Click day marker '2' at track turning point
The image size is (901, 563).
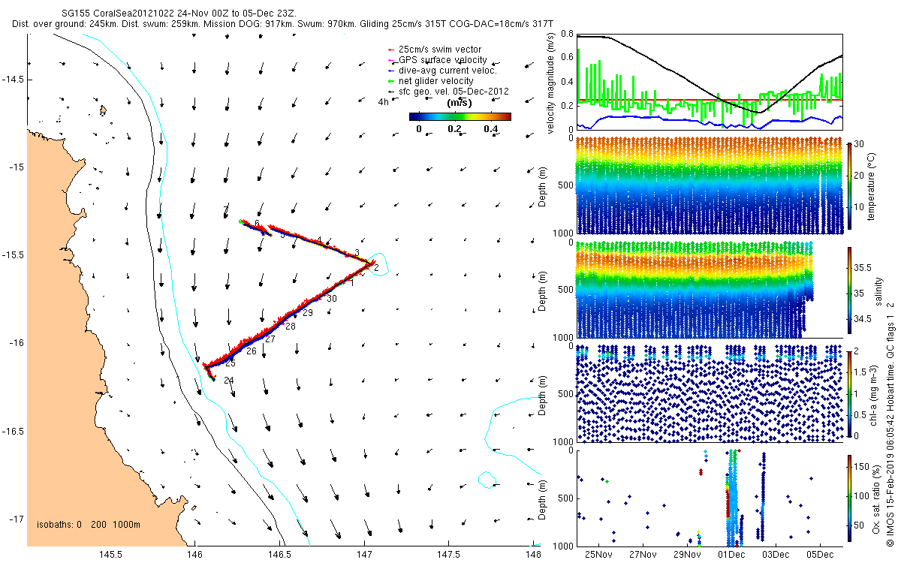click(x=376, y=268)
